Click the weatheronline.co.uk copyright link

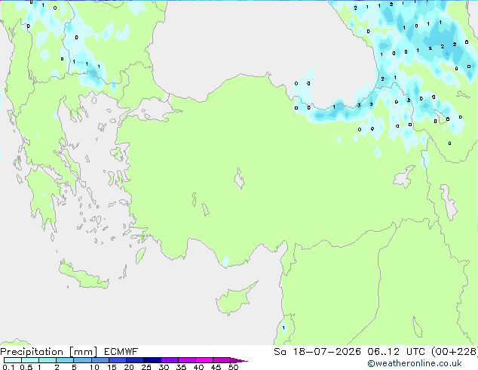tap(415, 363)
